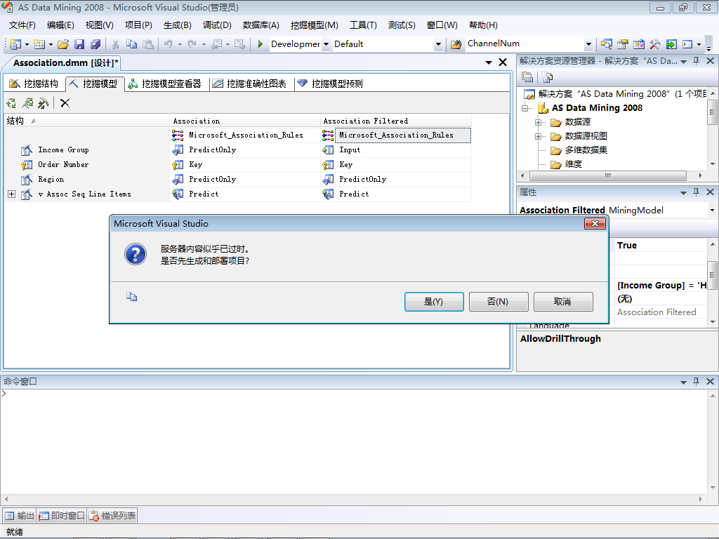The image size is (719, 539).
Task: Open the document tab list dropdown arrow
Action: (489, 62)
